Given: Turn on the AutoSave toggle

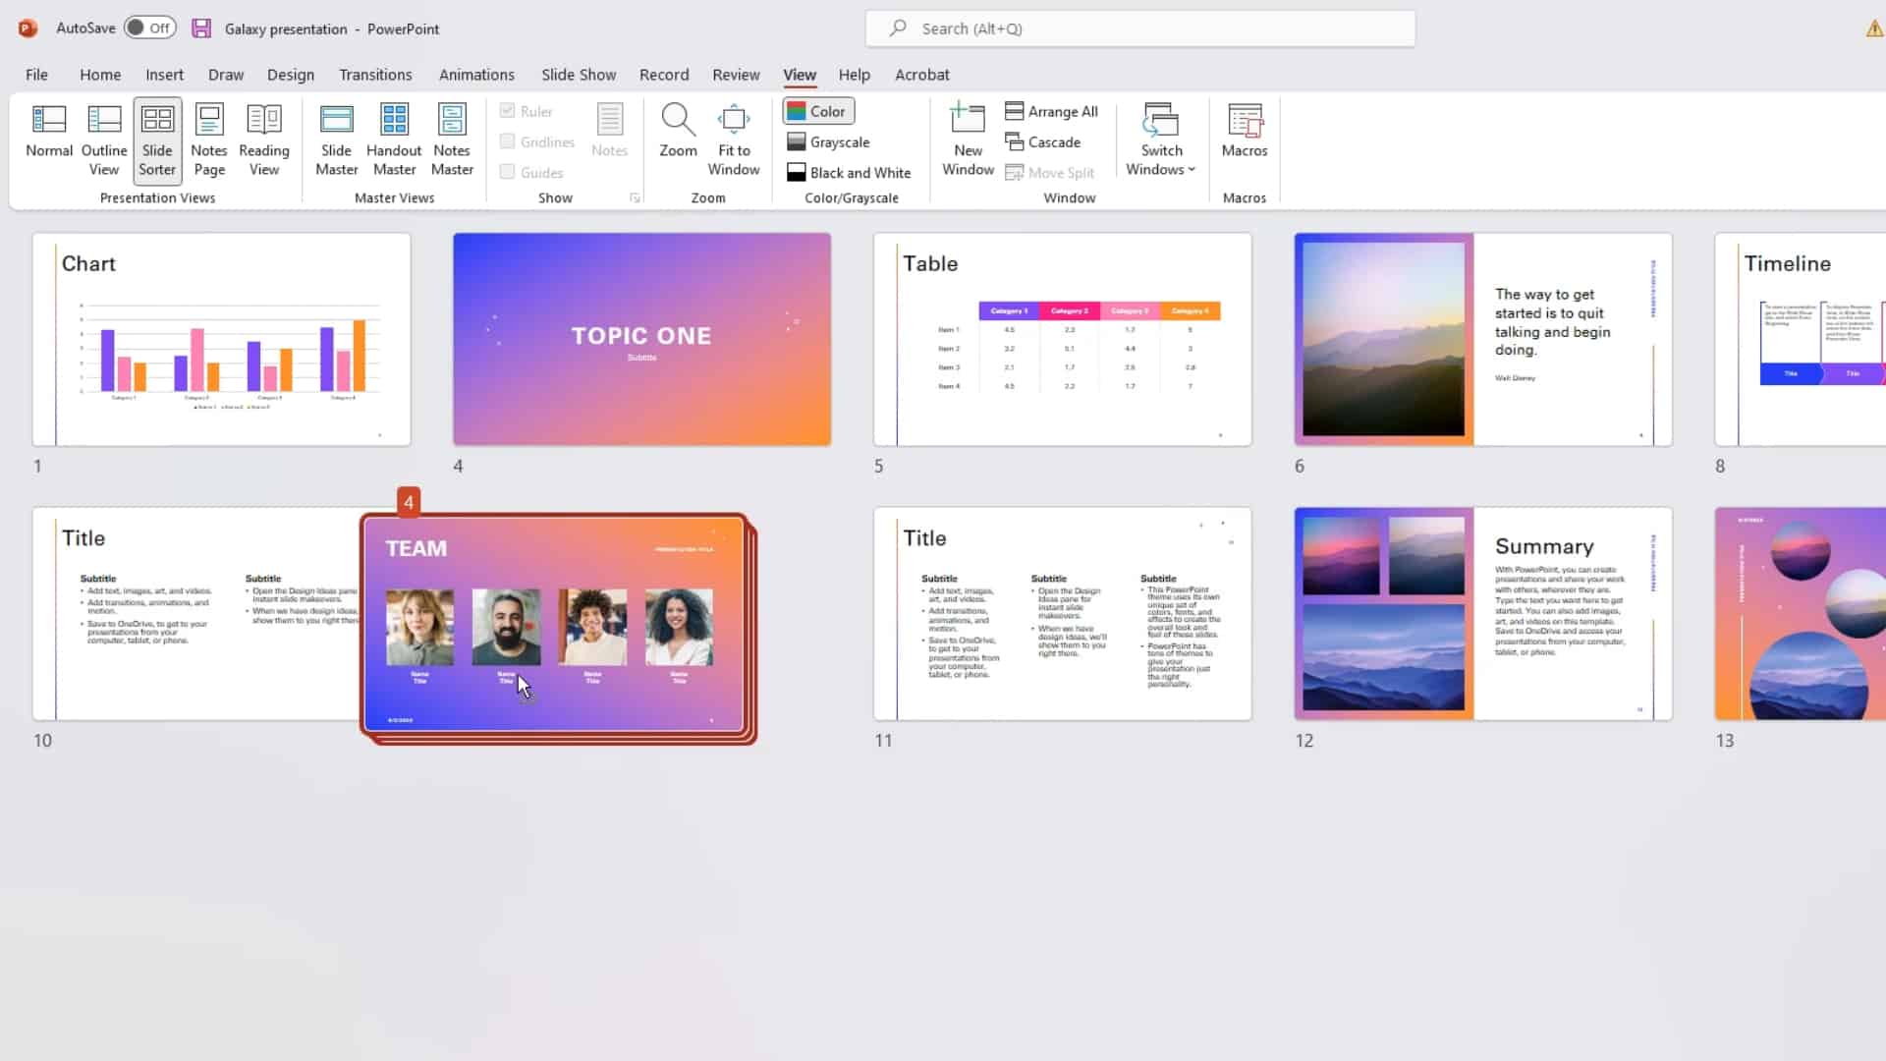Looking at the screenshot, I should [x=149, y=28].
